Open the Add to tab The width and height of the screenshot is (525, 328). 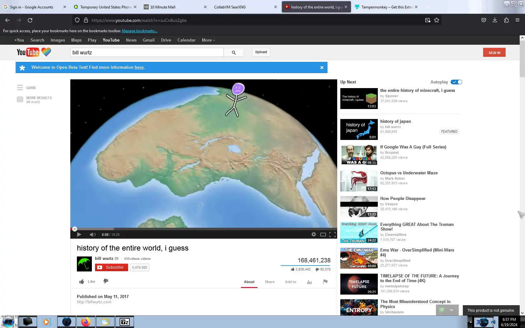[x=290, y=282]
